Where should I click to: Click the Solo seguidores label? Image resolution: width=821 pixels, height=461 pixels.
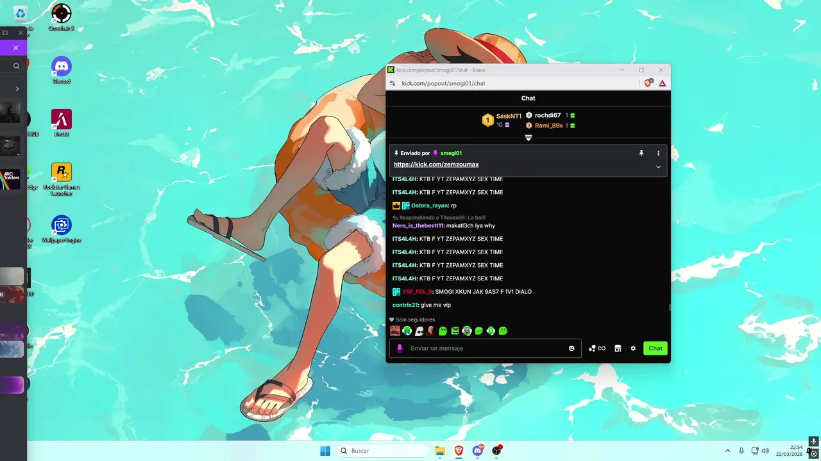tap(415, 319)
